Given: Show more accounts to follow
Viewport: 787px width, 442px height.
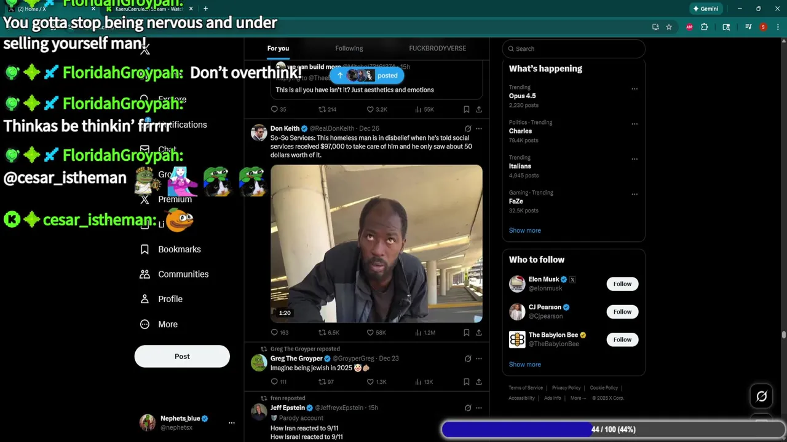Looking at the screenshot, I should click(525, 364).
